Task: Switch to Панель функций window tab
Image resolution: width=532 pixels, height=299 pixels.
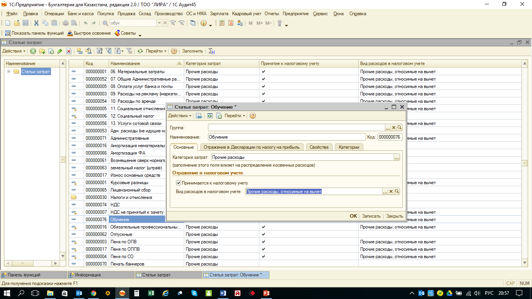Action: [x=34, y=275]
